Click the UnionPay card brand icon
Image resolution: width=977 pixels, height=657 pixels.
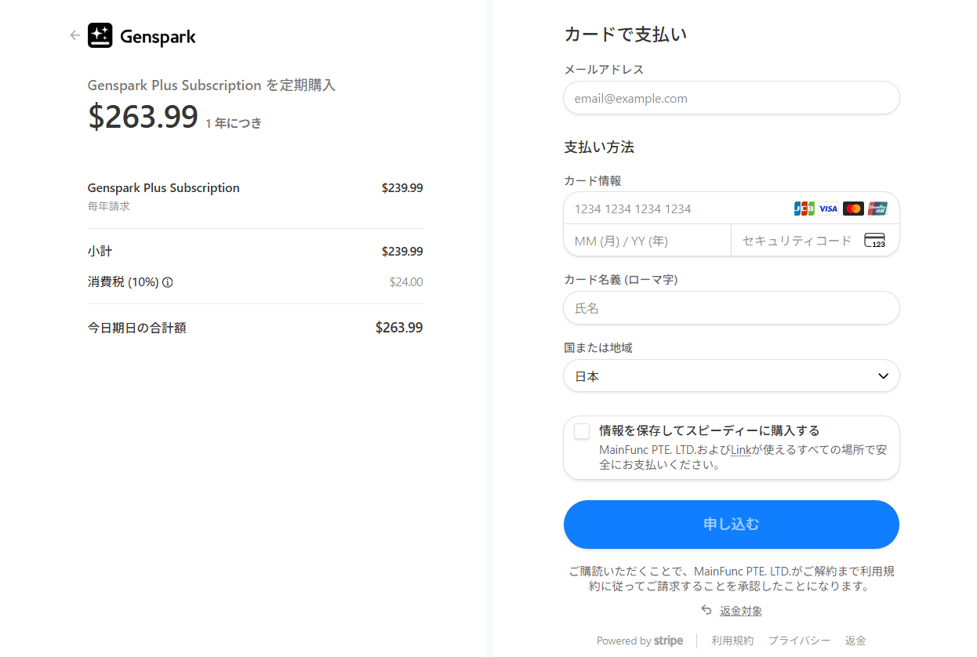tap(877, 209)
